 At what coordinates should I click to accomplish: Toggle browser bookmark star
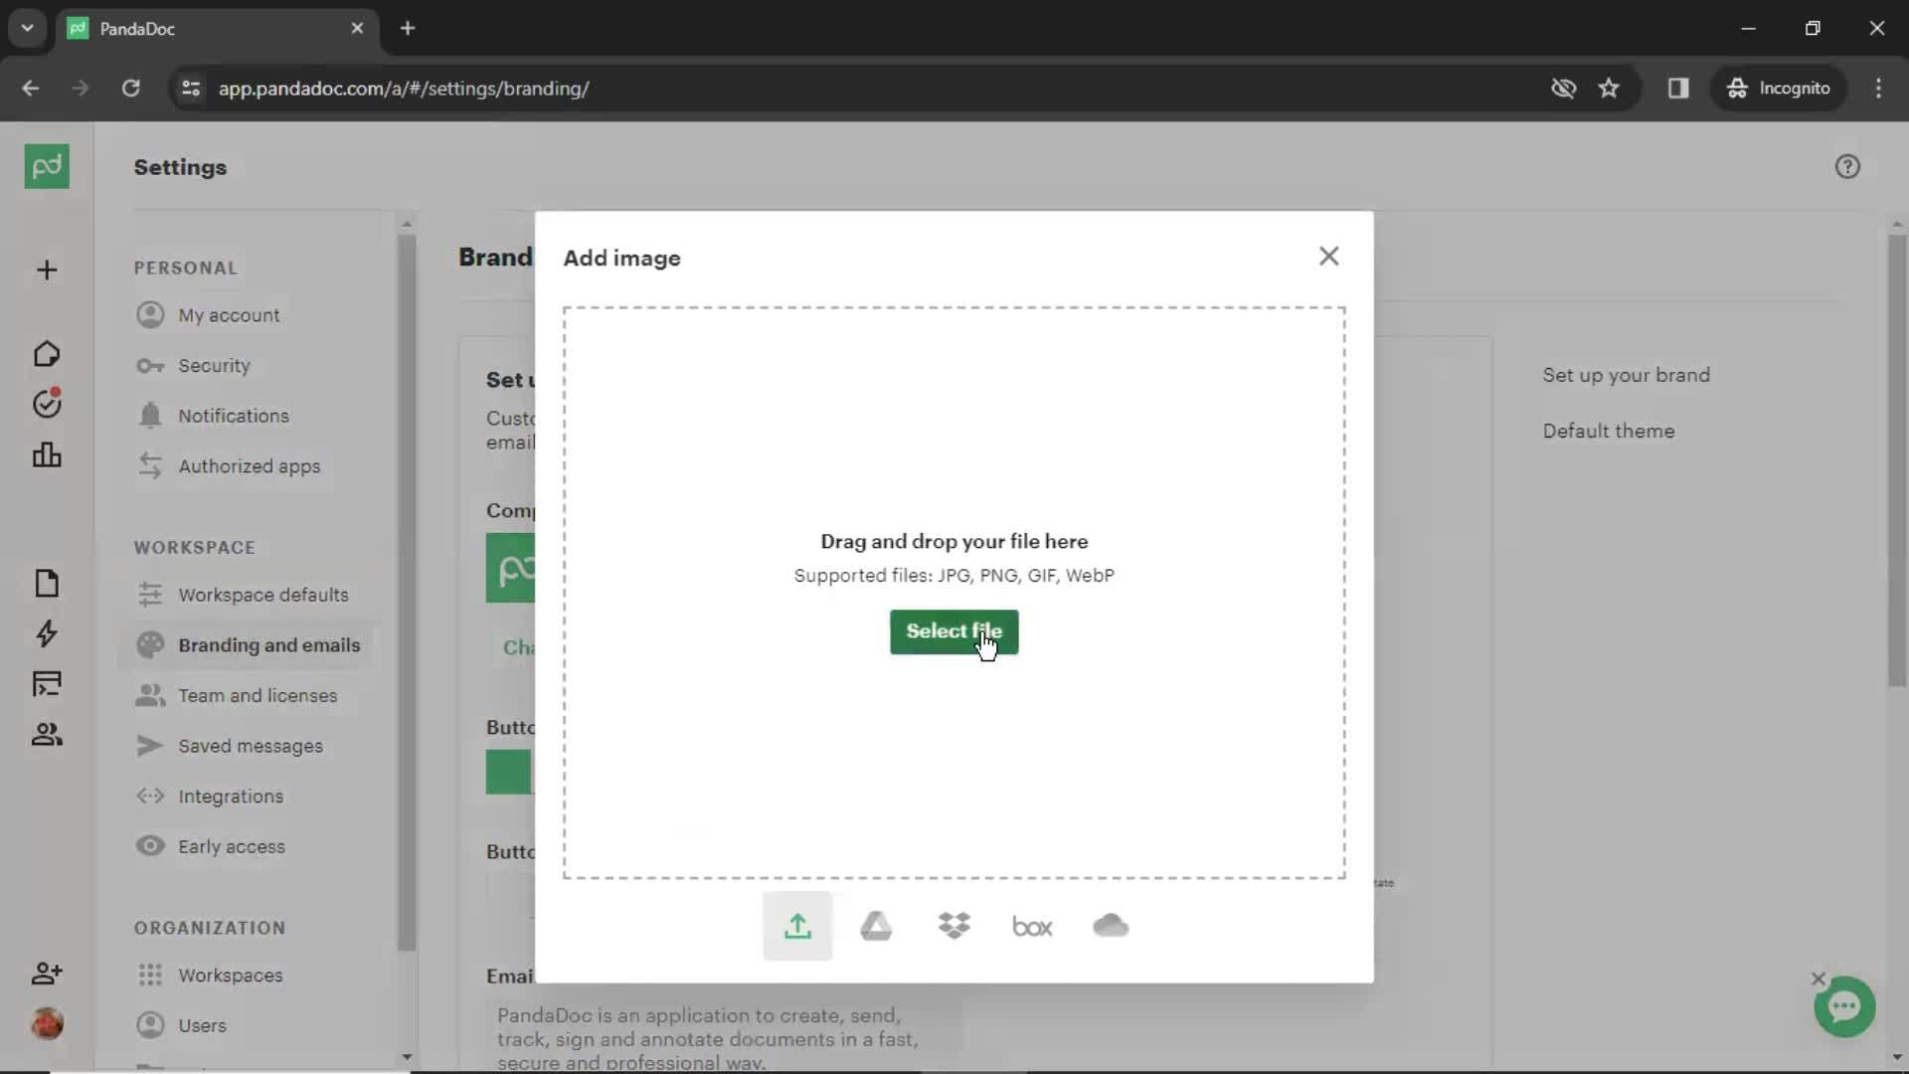[1610, 88]
